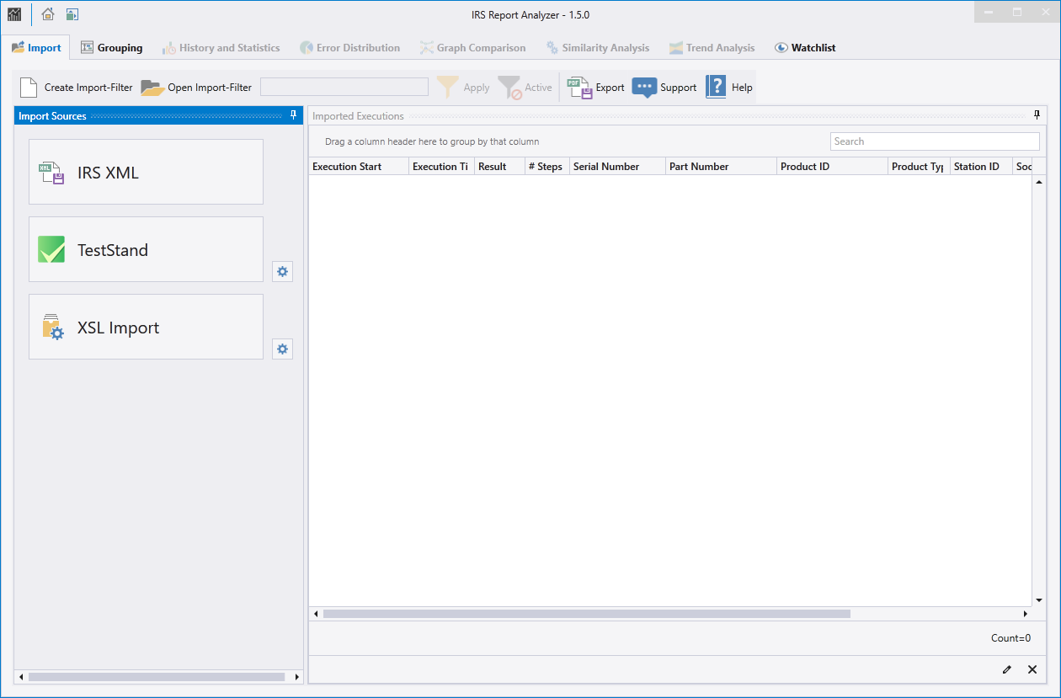Viewport: 1061px width, 698px height.
Task: Pin the Imported Executions panel
Action: pyautogui.click(x=1037, y=115)
